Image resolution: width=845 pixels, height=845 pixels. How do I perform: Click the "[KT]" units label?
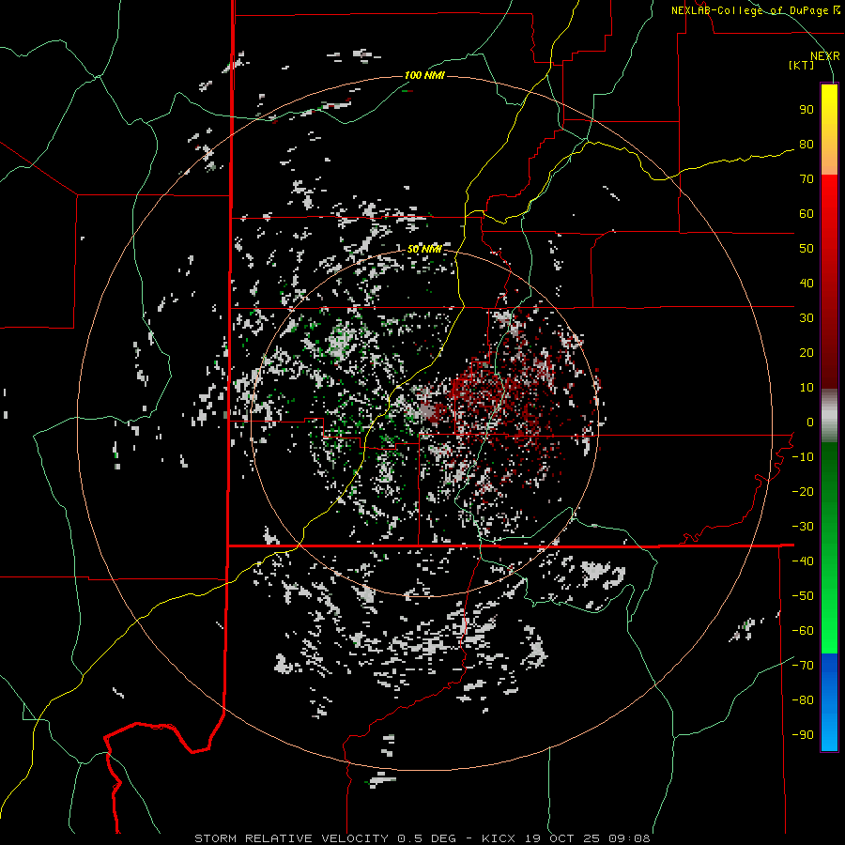click(802, 65)
